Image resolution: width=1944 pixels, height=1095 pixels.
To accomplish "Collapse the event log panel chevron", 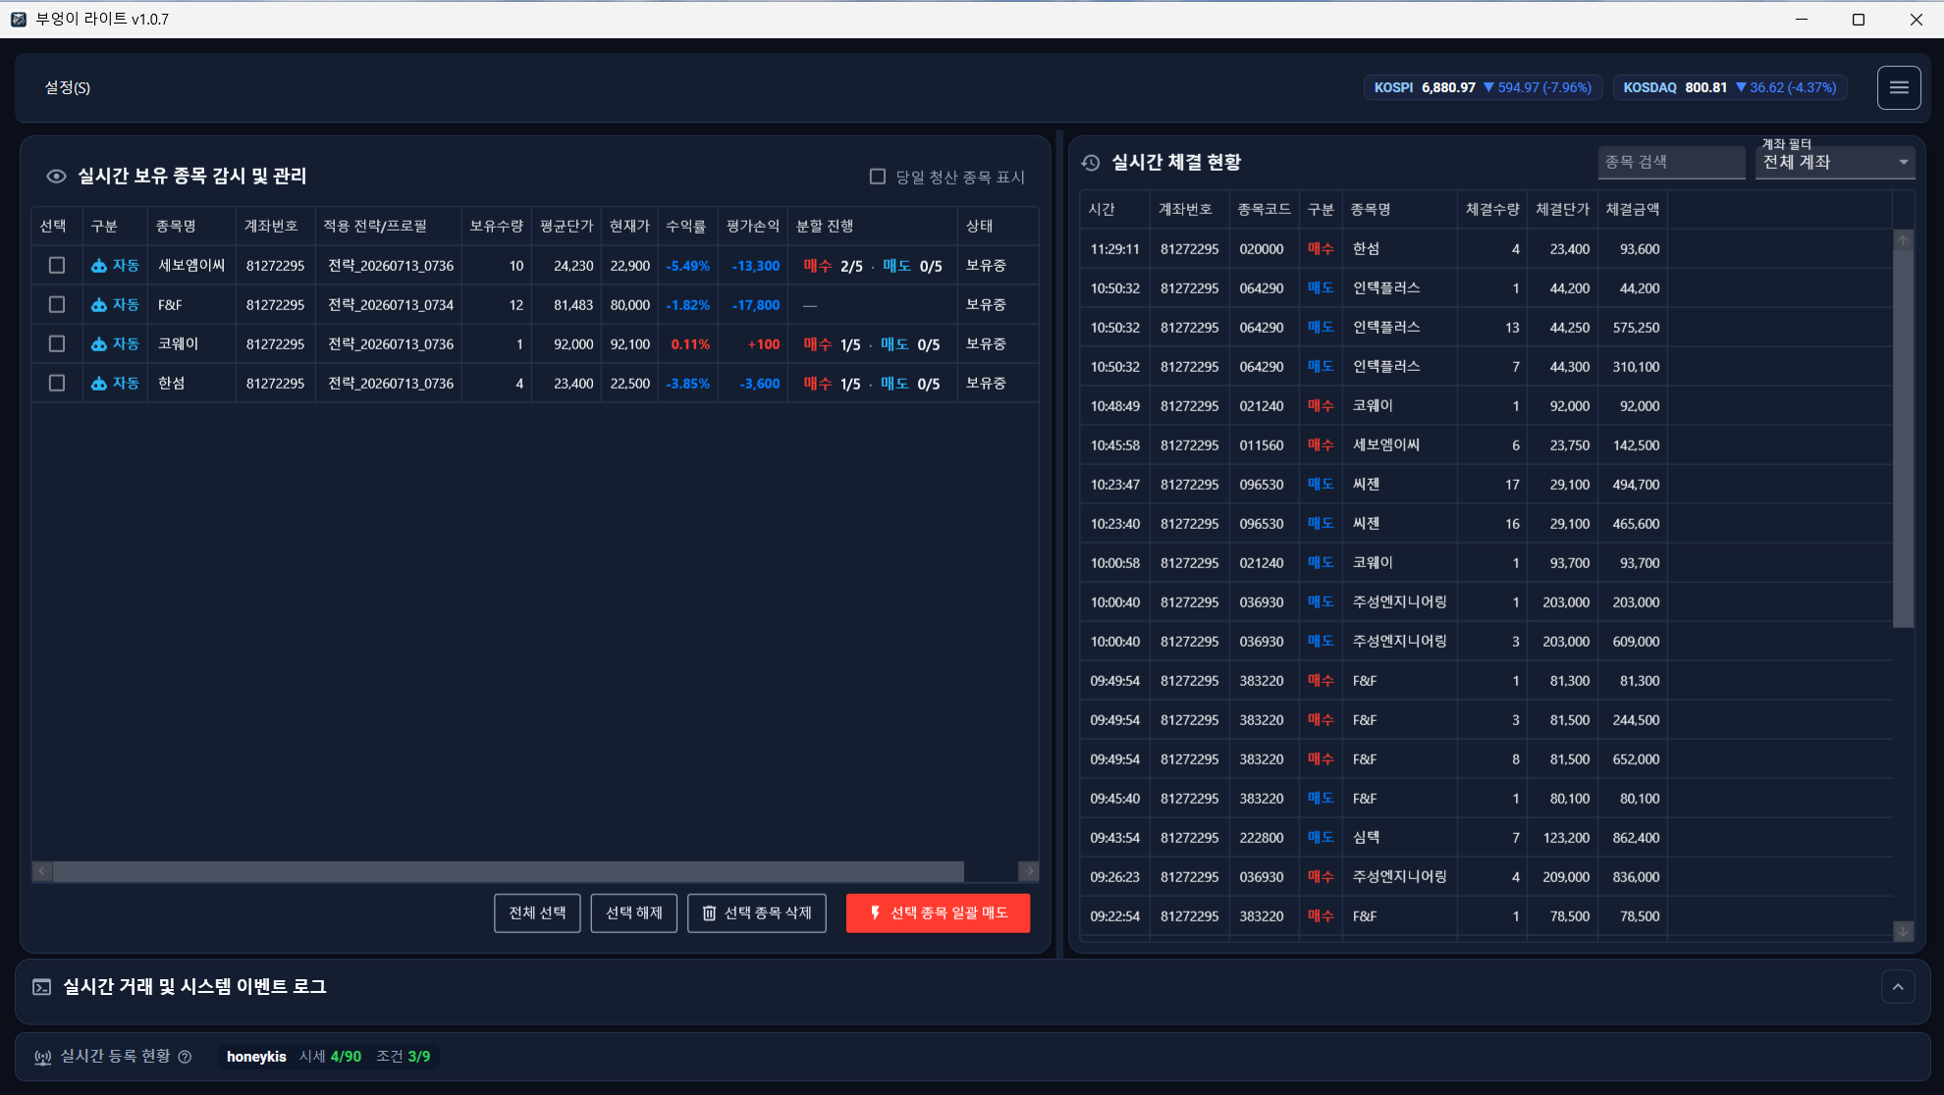I will click(x=1898, y=986).
